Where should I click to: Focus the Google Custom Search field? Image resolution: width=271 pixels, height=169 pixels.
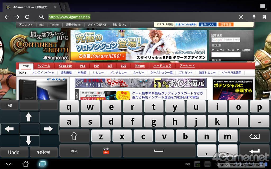(226, 40)
